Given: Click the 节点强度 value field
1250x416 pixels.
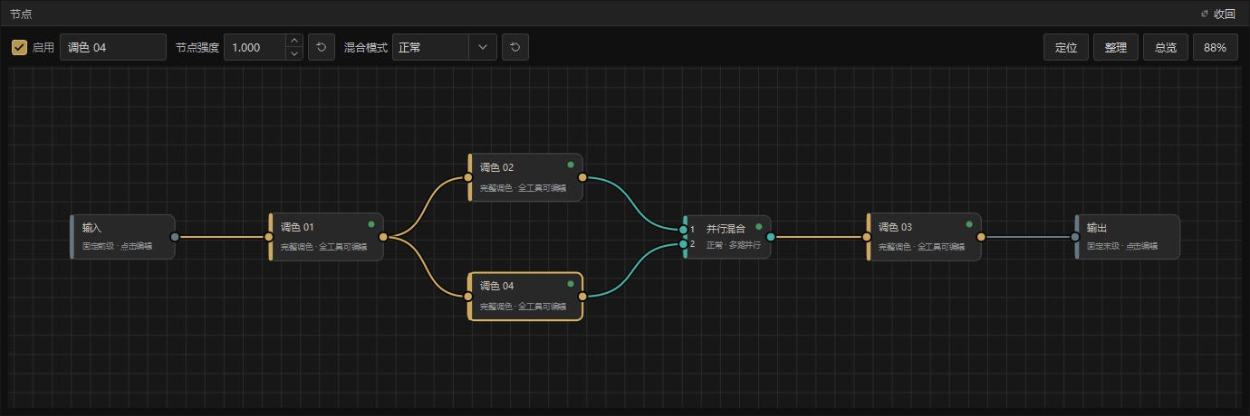Looking at the screenshot, I should pos(255,47).
